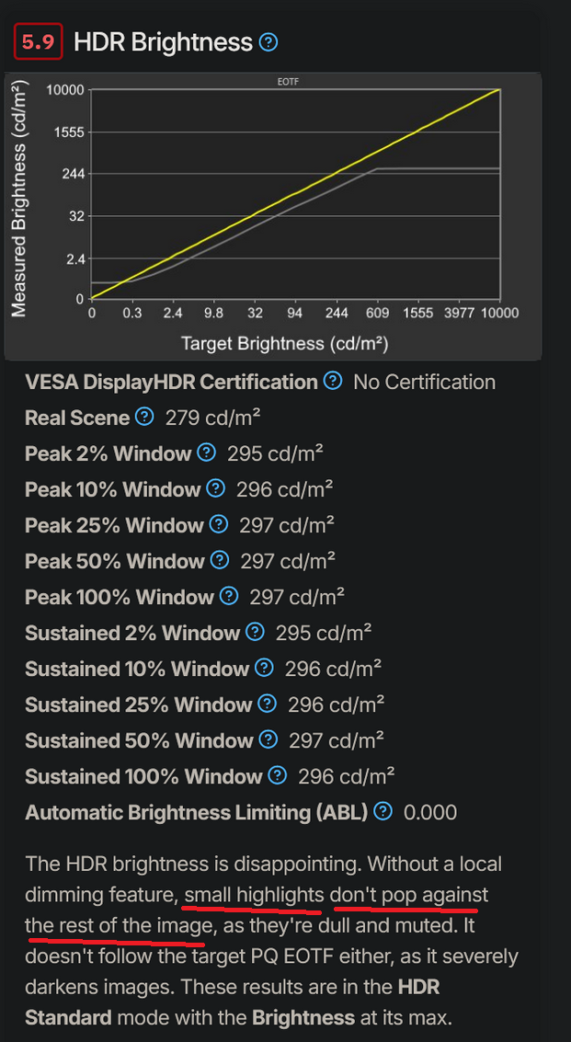571x1042 pixels.
Task: Click the Peak 2% Window help icon
Action: (x=207, y=452)
